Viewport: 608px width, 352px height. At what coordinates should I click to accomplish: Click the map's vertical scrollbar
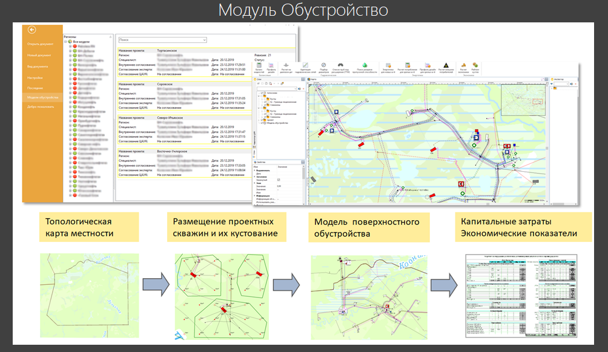(x=547, y=143)
